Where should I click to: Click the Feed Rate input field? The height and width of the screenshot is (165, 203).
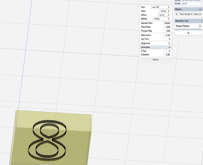[166, 27]
